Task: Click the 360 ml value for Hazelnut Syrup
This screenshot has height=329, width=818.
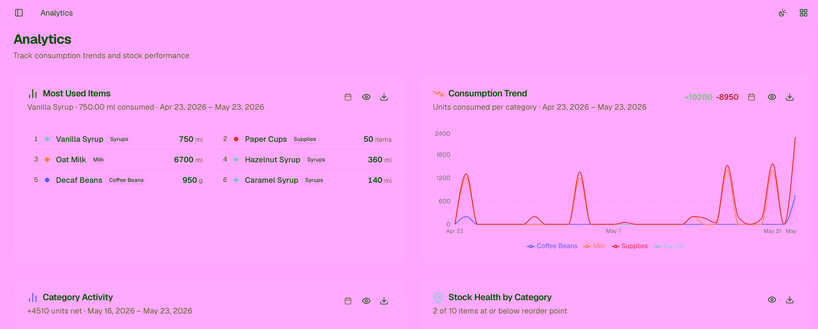Action: (x=379, y=160)
